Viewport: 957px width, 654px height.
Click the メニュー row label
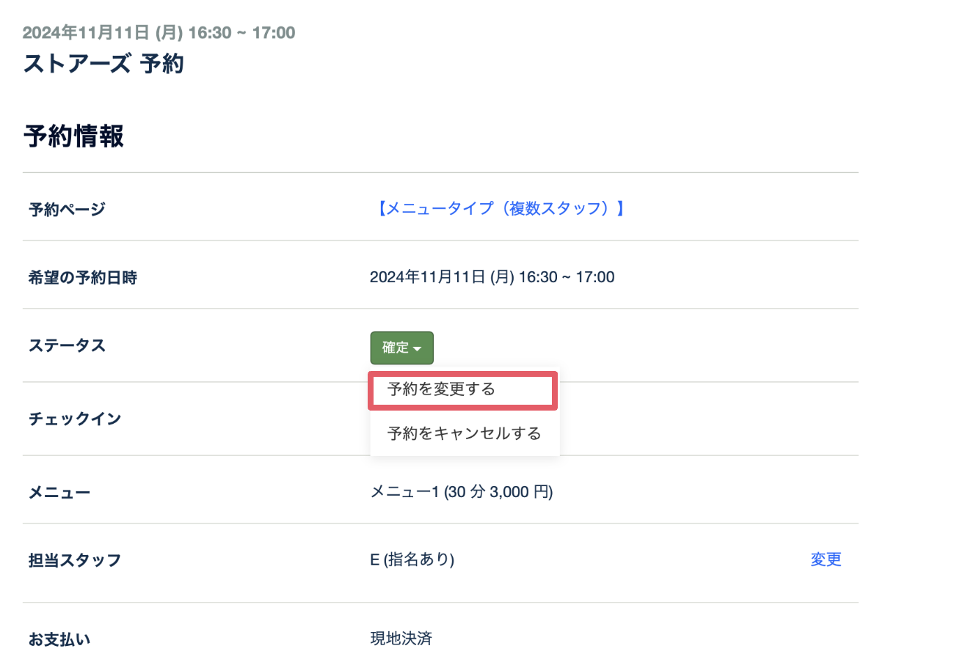point(59,493)
